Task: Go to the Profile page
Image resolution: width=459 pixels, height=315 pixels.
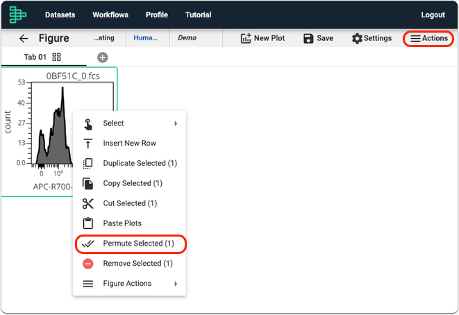Action: (157, 15)
